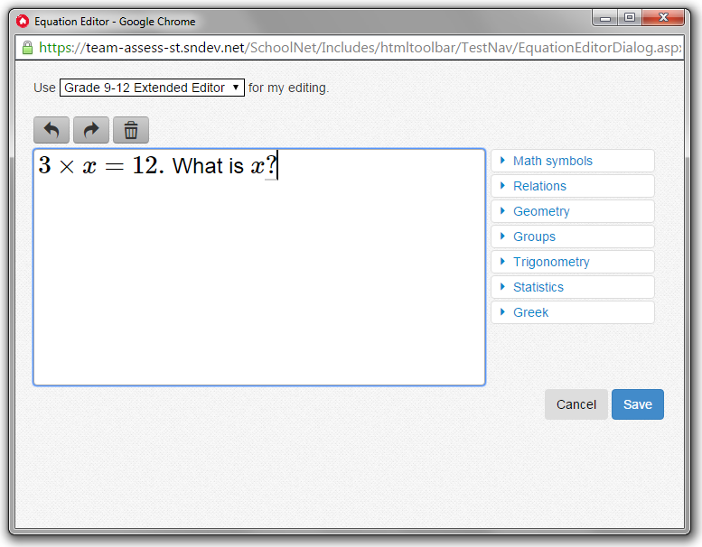Click the green padlock security icon
Image resolution: width=702 pixels, height=547 pixels.
tap(27, 47)
